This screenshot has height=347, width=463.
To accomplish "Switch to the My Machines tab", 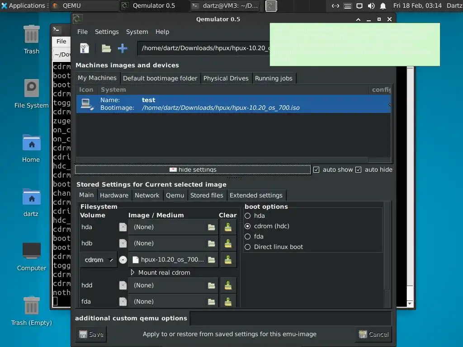I will pos(97,78).
